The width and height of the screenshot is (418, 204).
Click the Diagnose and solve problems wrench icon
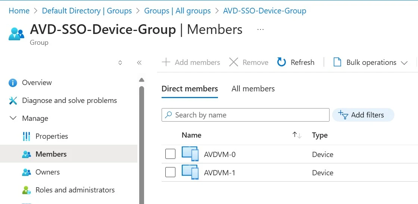pyautogui.click(x=13, y=101)
